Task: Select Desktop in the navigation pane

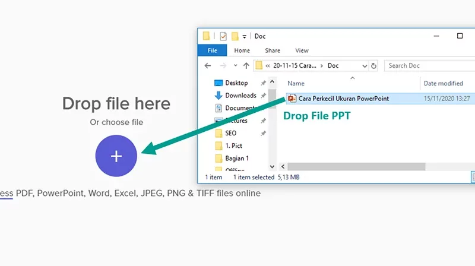Action: tap(236, 83)
